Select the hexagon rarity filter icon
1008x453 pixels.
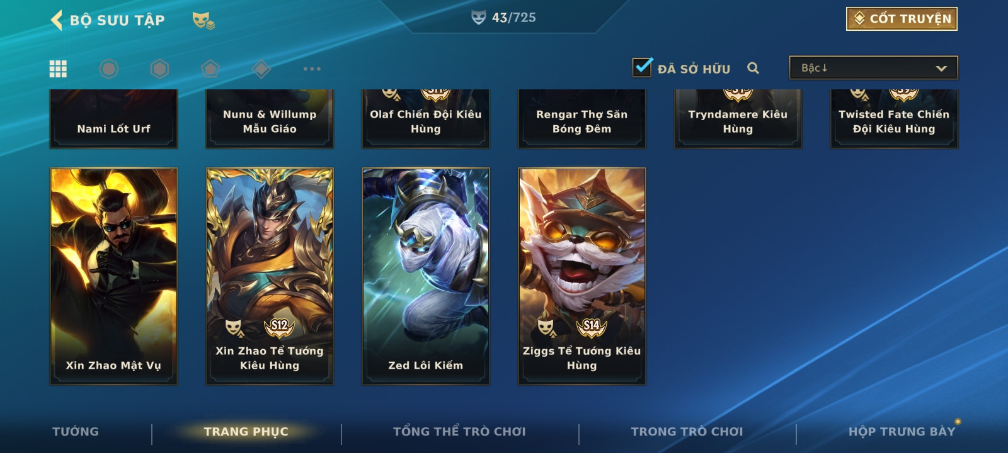pyautogui.click(x=159, y=69)
